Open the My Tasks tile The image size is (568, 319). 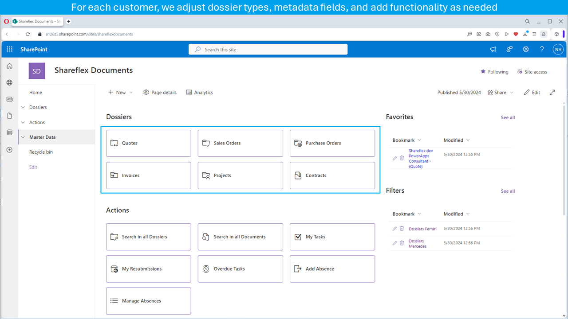point(332,237)
